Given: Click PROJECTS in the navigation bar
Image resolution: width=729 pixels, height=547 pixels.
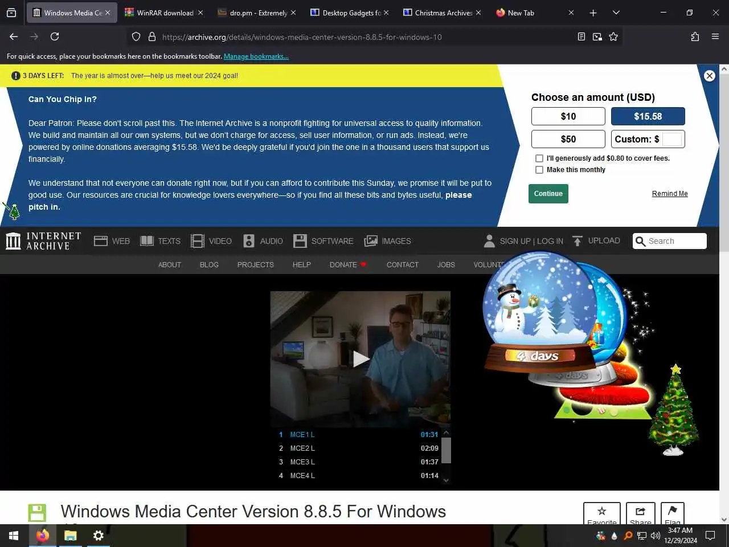Looking at the screenshot, I should click(x=256, y=265).
